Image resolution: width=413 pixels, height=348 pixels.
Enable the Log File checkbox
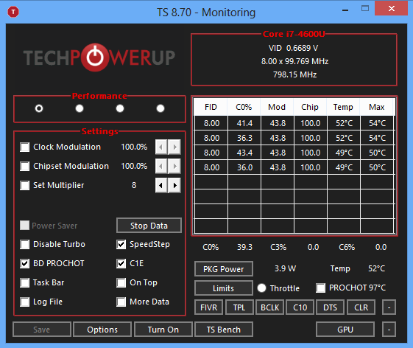(25, 302)
